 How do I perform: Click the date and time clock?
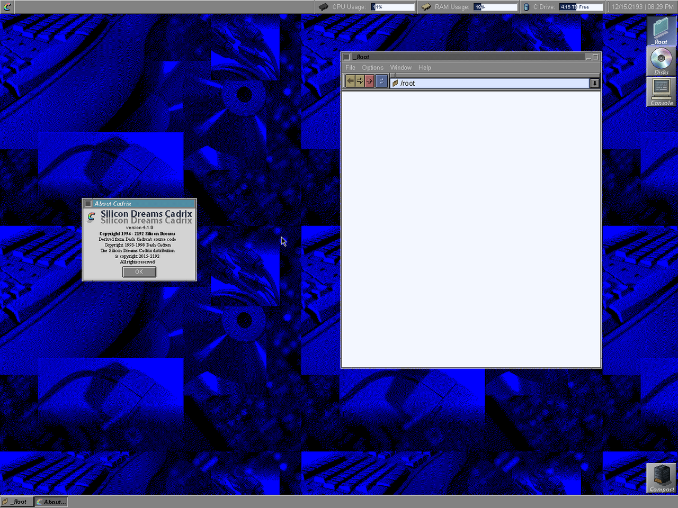tap(643, 7)
